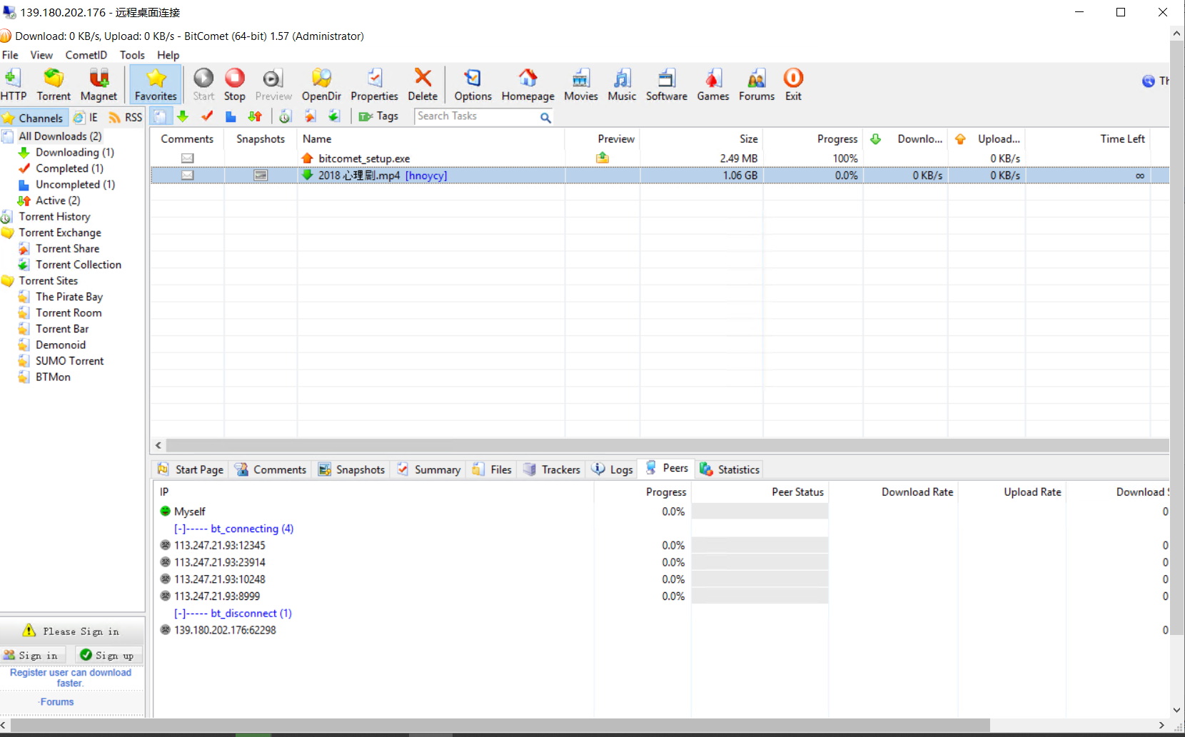Click the Torrent open icon in toolbar

point(54,85)
